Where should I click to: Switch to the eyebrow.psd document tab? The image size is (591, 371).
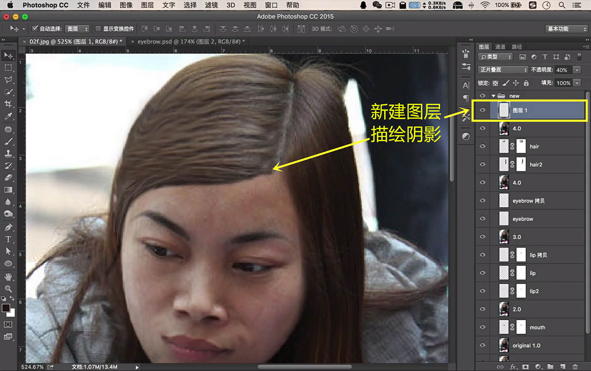point(187,41)
